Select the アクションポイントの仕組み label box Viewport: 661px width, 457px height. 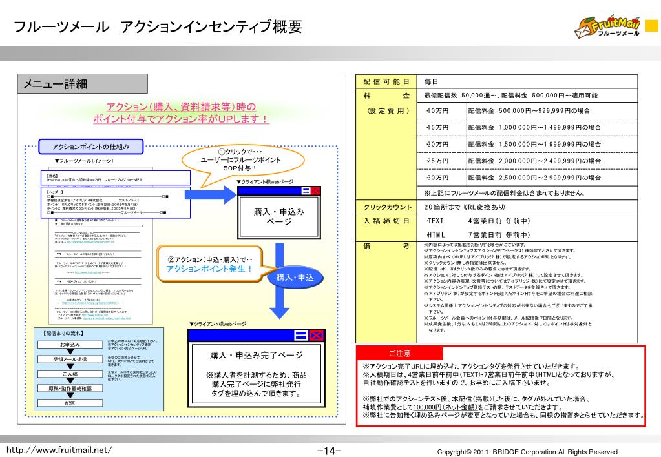90,147
